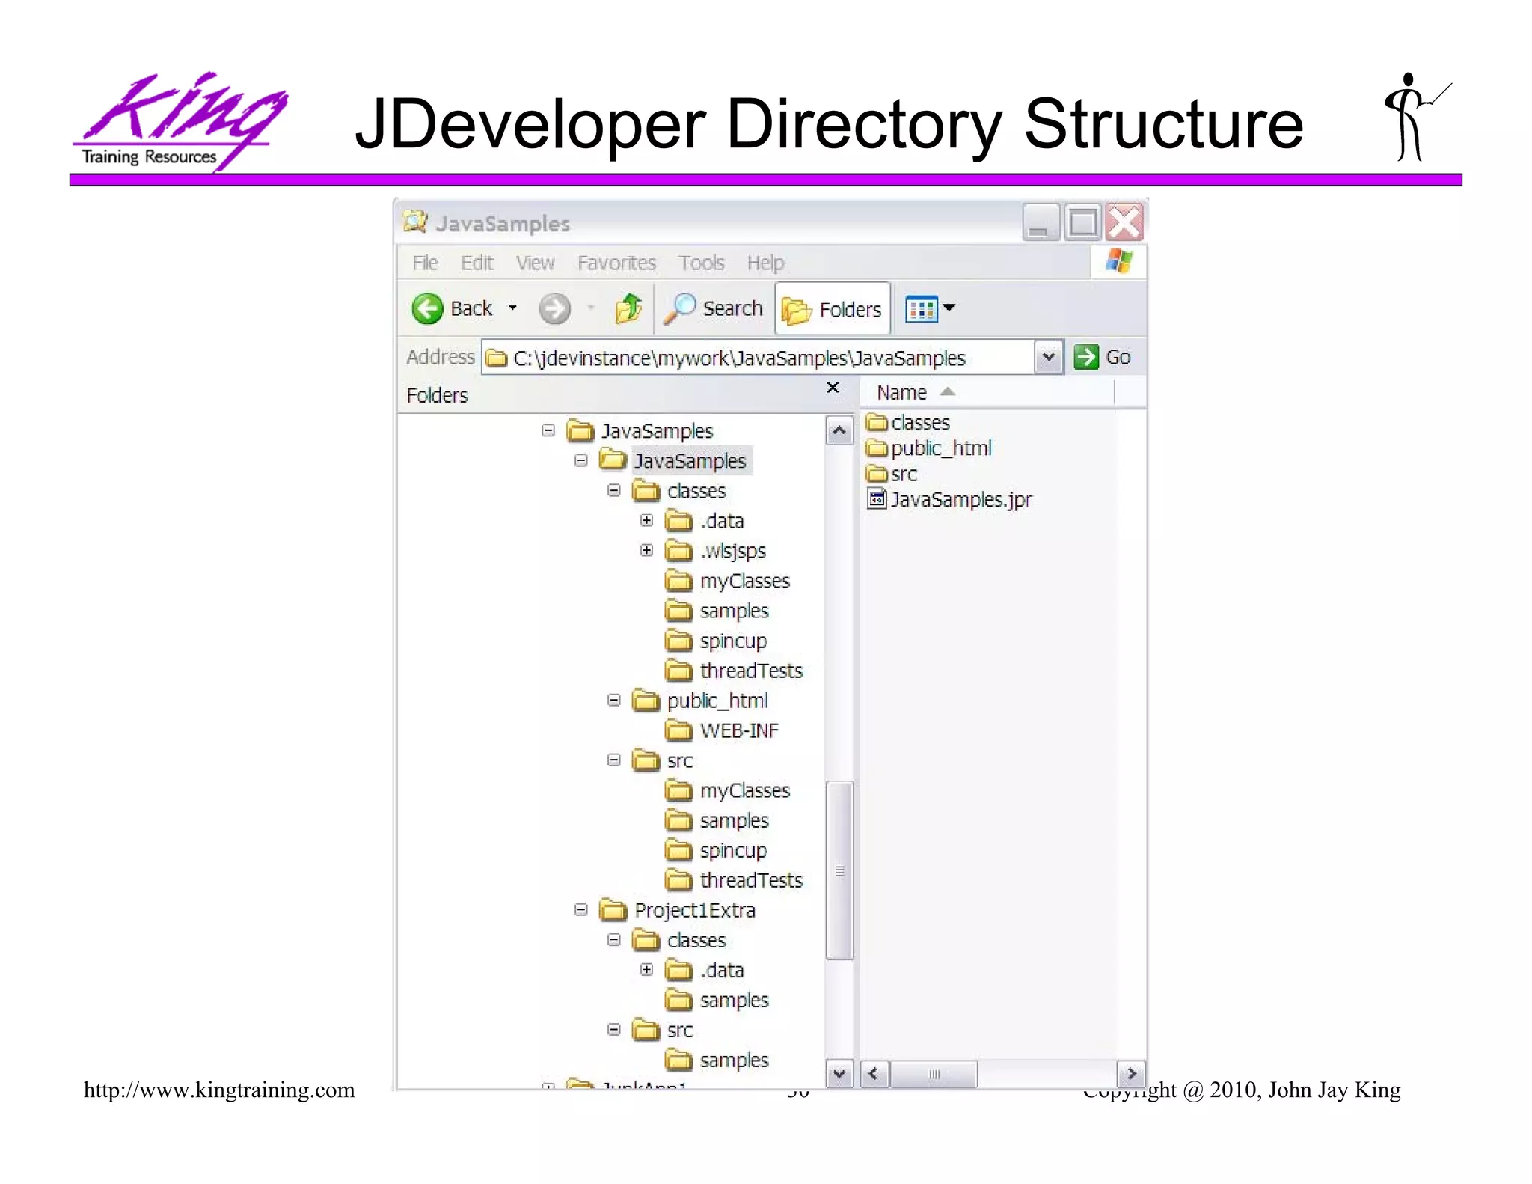Open the View menu
1532x1184 pixels.
(x=535, y=263)
